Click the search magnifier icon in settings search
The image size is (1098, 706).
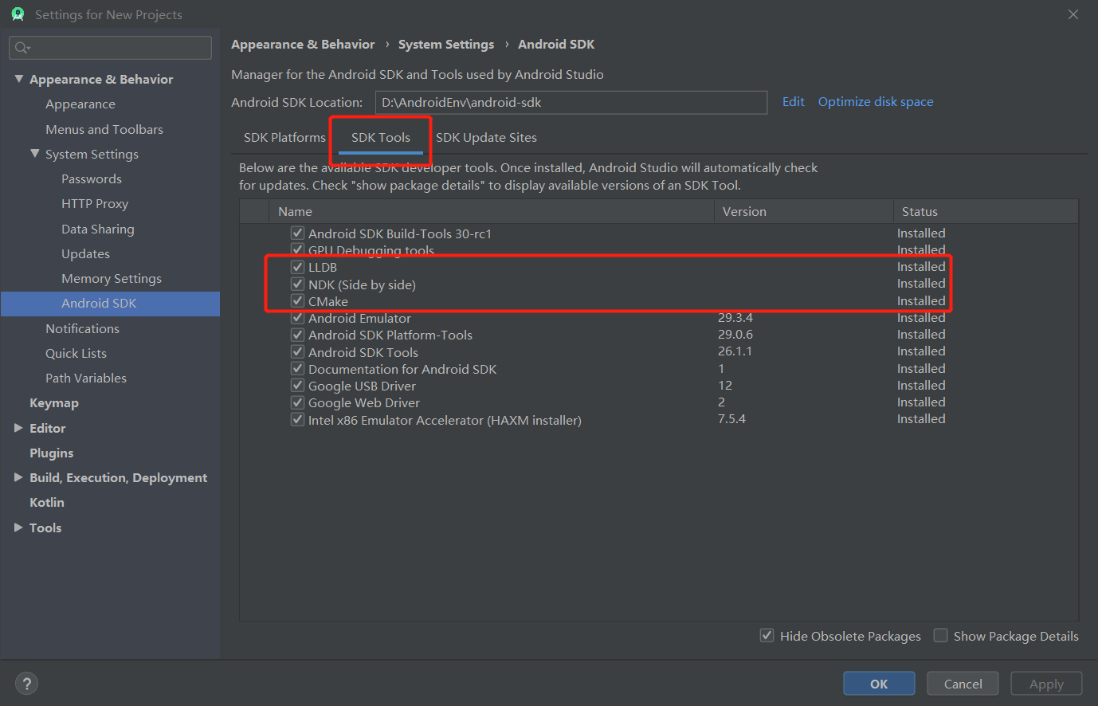(22, 48)
